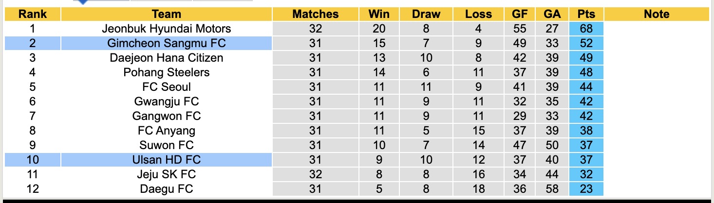Sort by the Win column header

[379, 14]
